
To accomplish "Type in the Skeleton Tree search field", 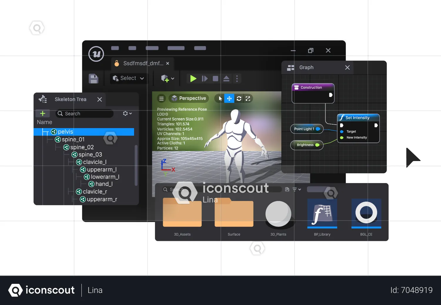I will [x=85, y=113].
